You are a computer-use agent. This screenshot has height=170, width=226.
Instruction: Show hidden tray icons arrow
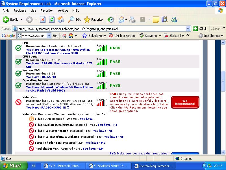pos(205,166)
